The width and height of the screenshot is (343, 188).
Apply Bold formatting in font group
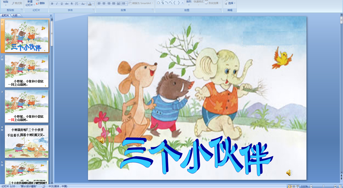tap(52, 4)
